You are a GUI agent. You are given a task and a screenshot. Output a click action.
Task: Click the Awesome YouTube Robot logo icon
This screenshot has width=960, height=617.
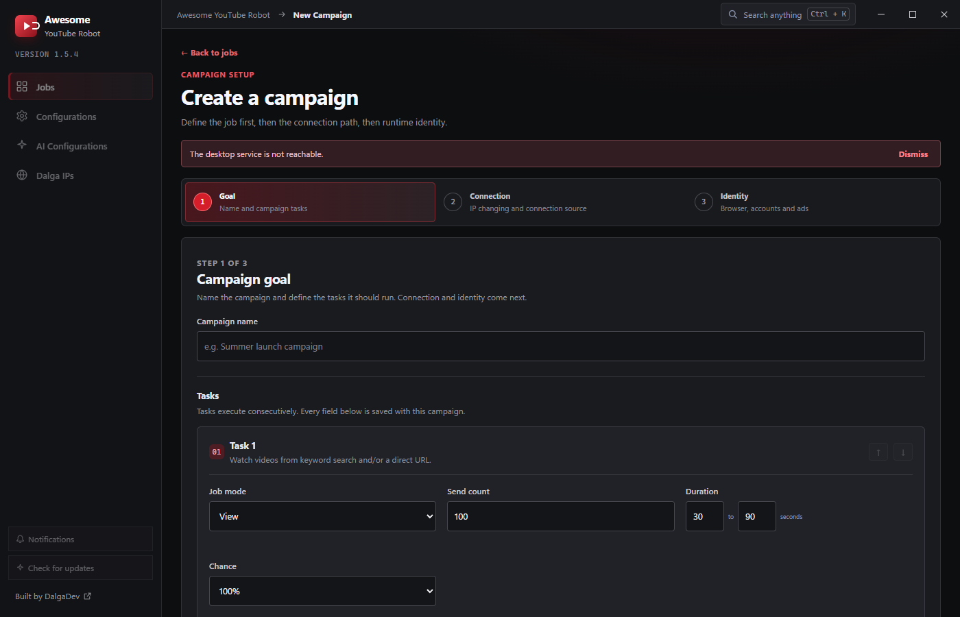pyautogui.click(x=26, y=26)
